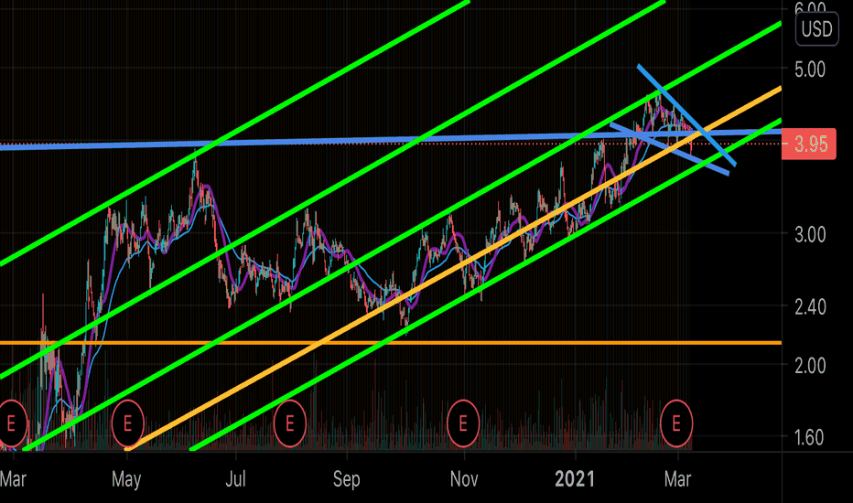Screen dimensions: 853x503
Task: Click the 3.00 price axis label
Action: pos(809,235)
